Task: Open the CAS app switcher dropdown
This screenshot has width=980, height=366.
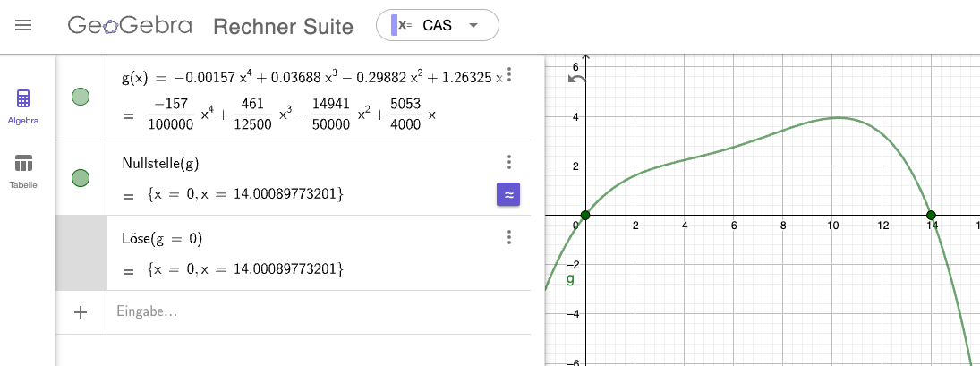Action: coord(438,26)
